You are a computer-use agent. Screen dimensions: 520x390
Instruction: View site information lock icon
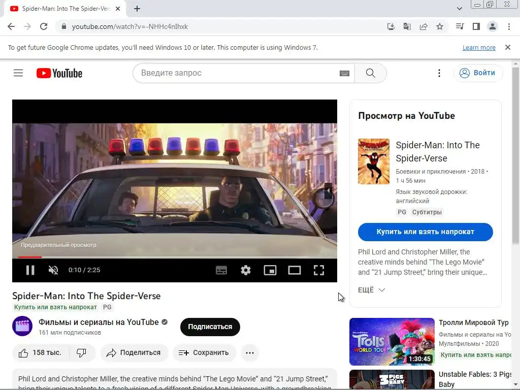click(64, 26)
